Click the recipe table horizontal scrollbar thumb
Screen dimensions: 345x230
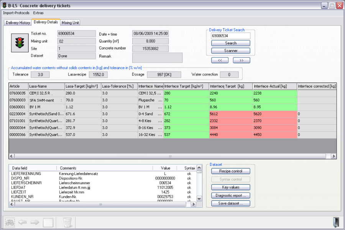tap(170, 156)
